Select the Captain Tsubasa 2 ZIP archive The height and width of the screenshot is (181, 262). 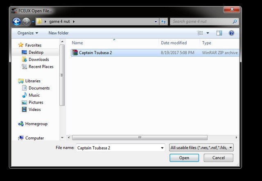pyautogui.click(x=95, y=53)
